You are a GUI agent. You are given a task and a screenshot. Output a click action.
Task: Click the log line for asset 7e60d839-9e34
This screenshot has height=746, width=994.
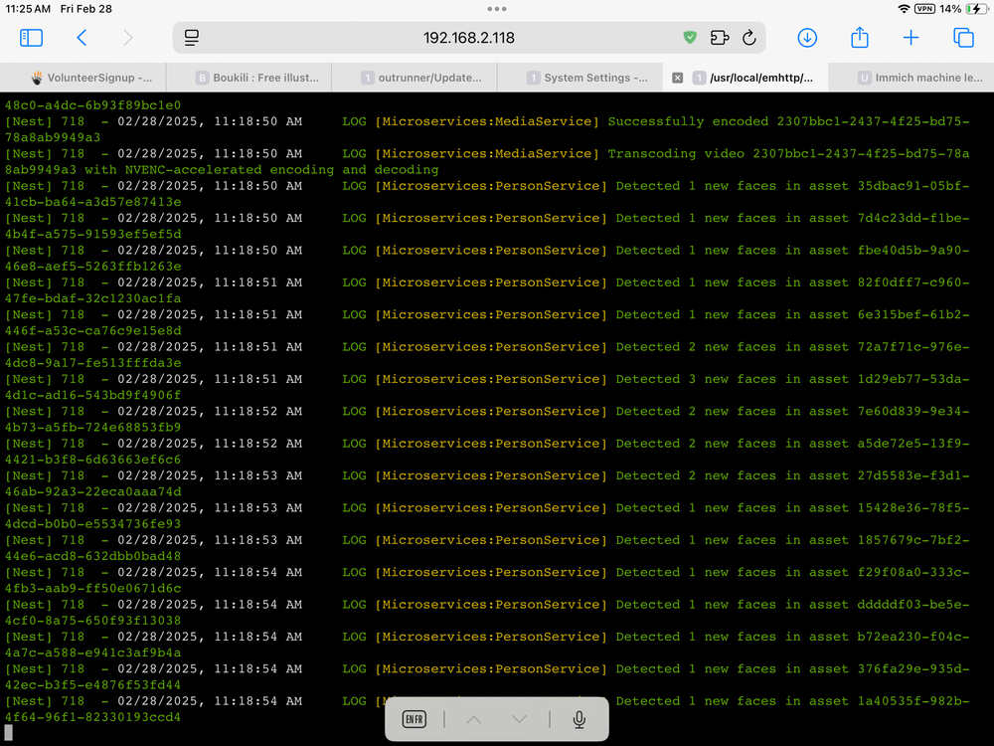coord(487,420)
